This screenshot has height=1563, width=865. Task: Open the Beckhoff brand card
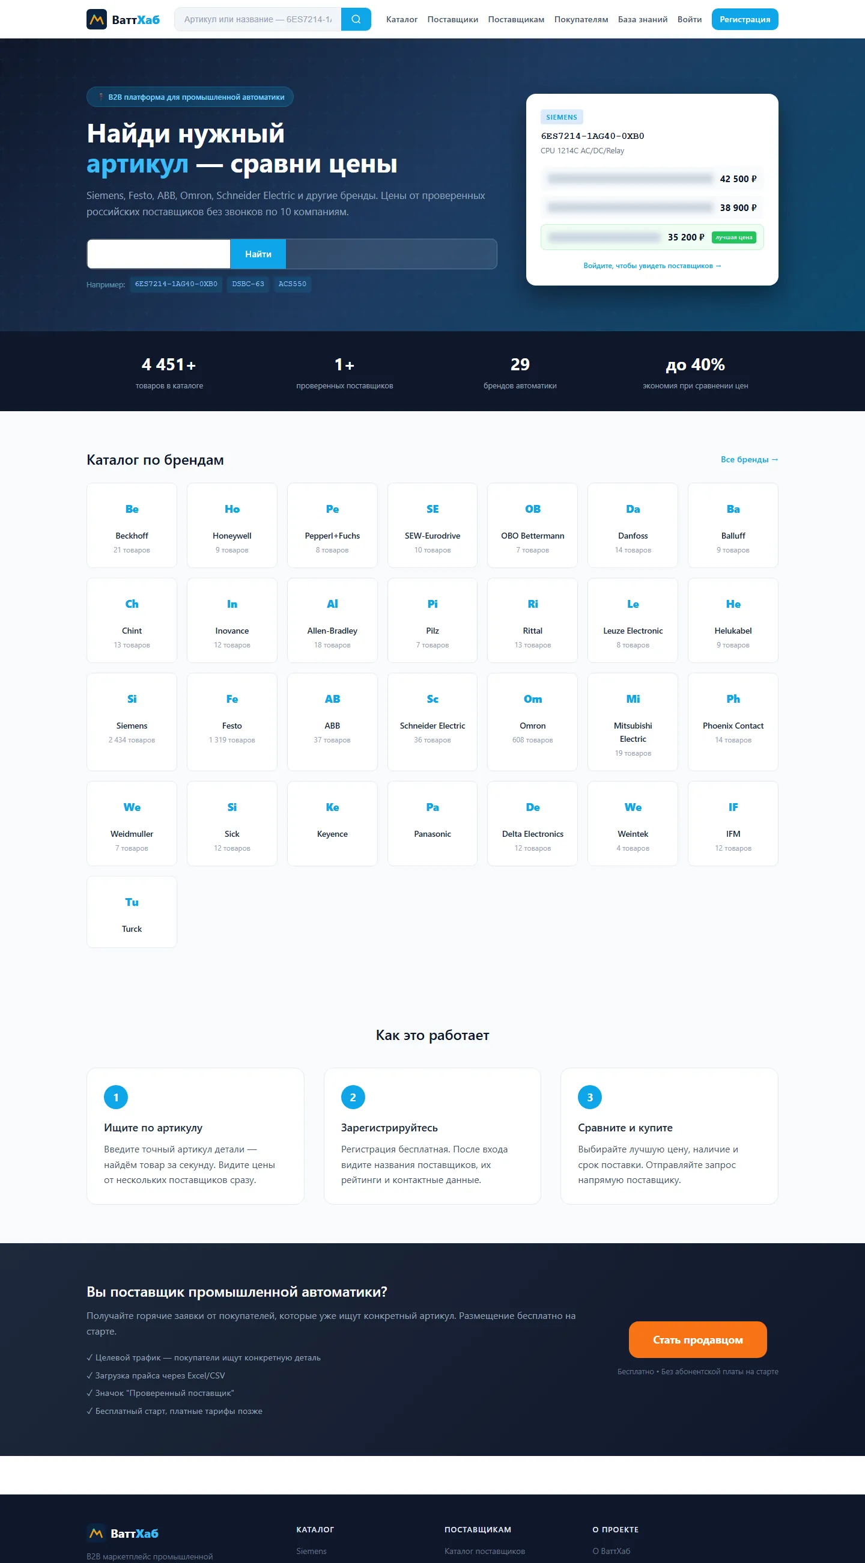pos(132,525)
